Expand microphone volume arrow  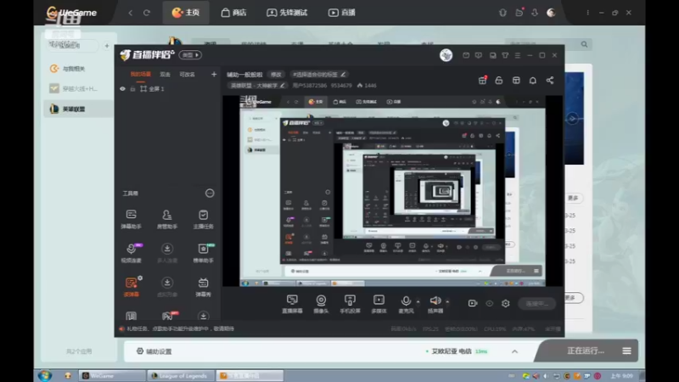(418, 301)
